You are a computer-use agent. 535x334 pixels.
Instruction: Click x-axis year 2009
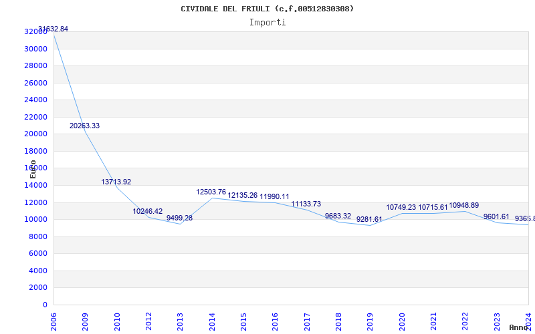86,322
